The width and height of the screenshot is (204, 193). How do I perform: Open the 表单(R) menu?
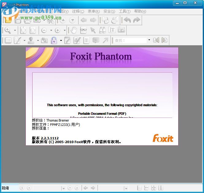[94, 11]
